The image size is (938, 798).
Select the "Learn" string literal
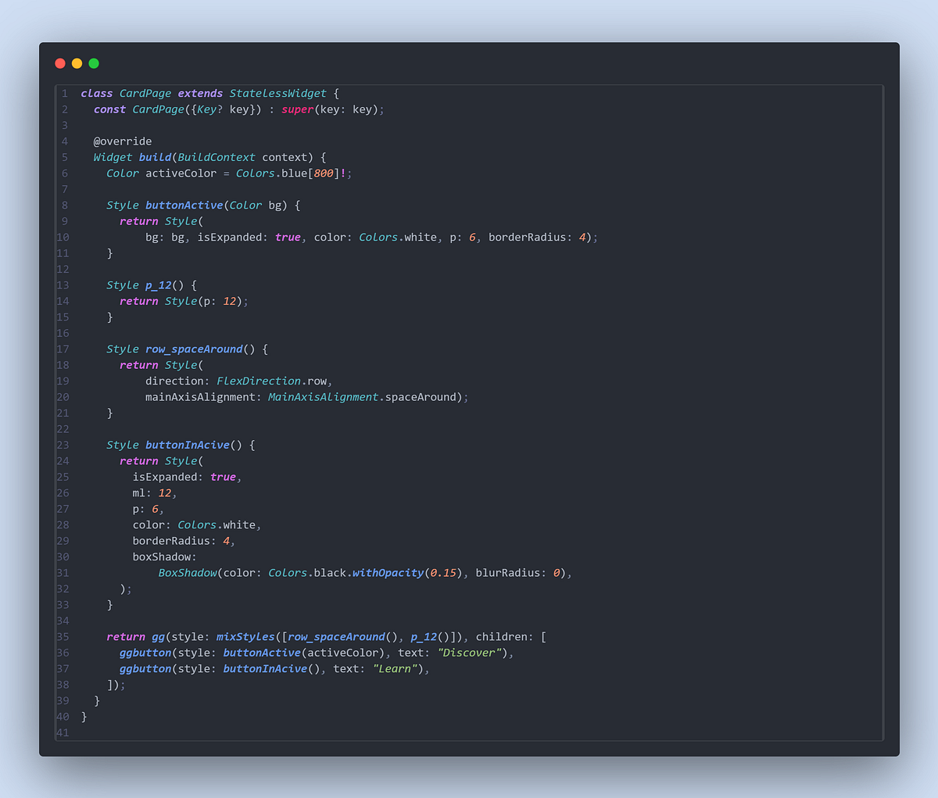click(396, 668)
